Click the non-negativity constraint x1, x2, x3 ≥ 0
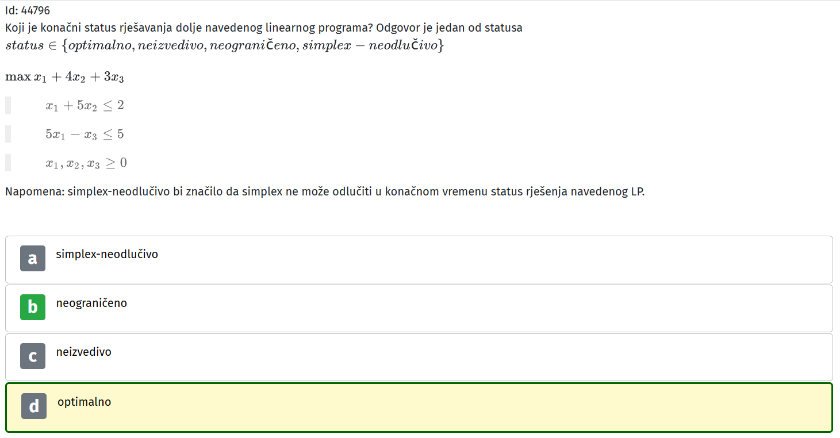The width and height of the screenshot is (840, 438). 86,163
